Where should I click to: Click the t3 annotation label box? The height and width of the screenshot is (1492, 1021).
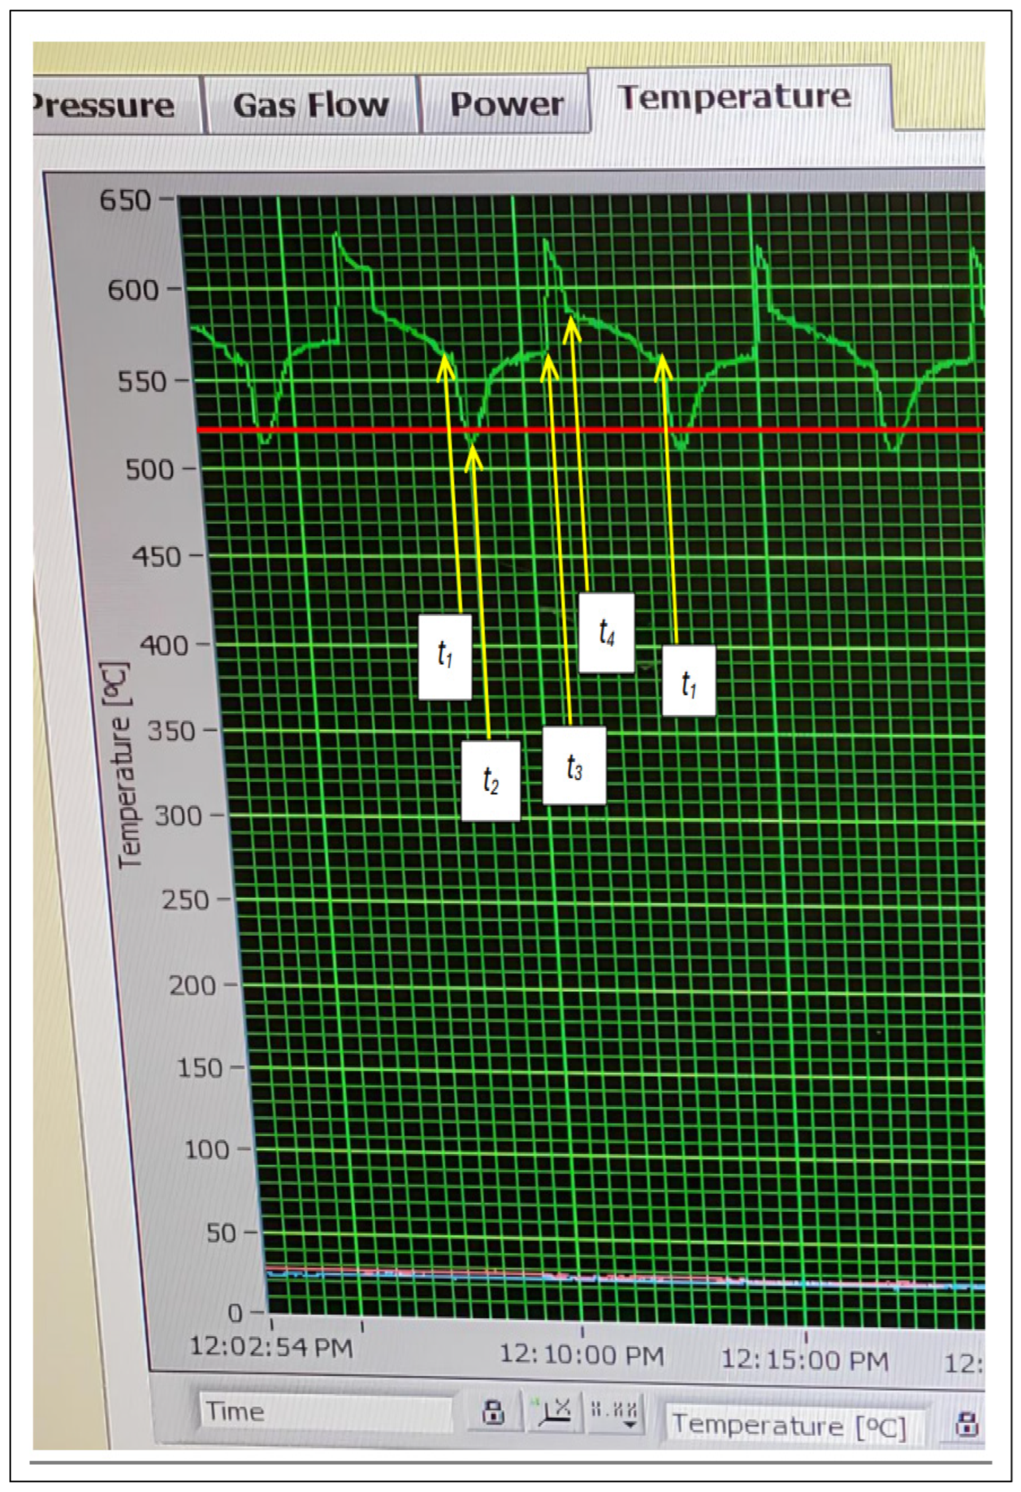point(574,765)
